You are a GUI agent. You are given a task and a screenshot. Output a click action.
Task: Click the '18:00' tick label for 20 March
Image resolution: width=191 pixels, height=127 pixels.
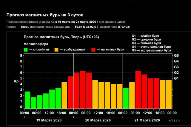click(x=111, y=113)
